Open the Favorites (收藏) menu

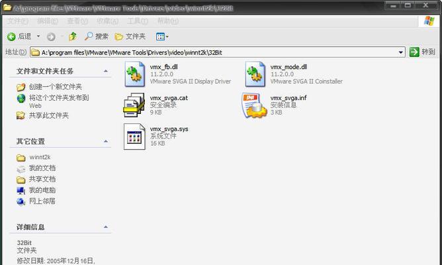click(107, 21)
